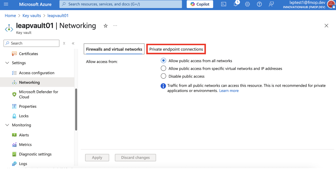Click the blue info icon beside the warning
Viewport: 336px width, 173px height.
[x=163, y=86]
